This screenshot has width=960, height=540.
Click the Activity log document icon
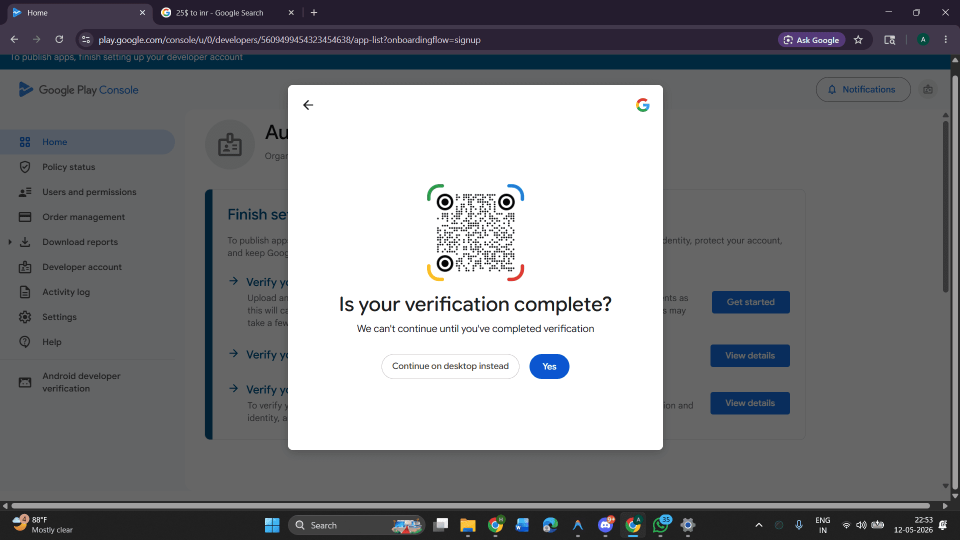coord(25,292)
